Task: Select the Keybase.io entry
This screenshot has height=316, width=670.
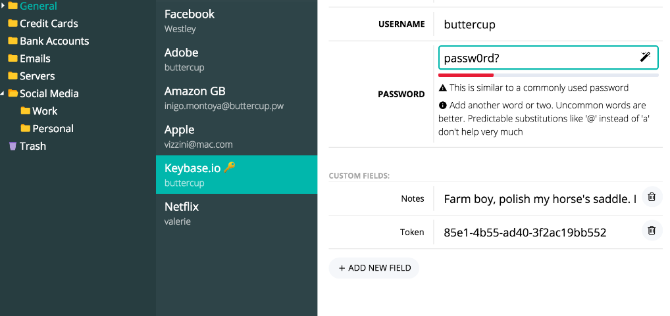Action: 236,174
